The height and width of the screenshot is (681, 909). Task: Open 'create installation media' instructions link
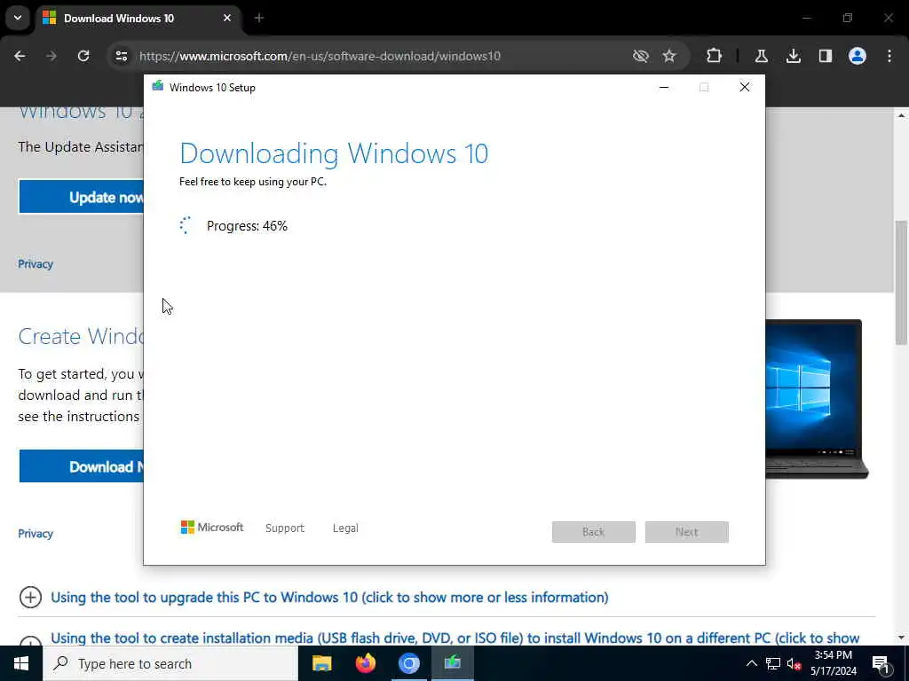[455, 638]
